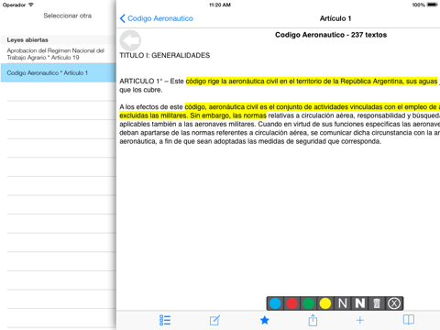Tap Seleccionar otra button
This screenshot has width=440, height=330.
pyautogui.click(x=68, y=16)
